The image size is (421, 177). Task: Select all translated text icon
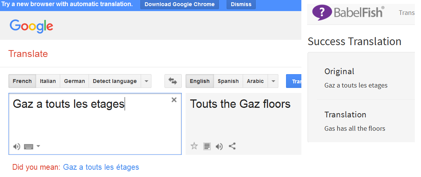coord(207,146)
